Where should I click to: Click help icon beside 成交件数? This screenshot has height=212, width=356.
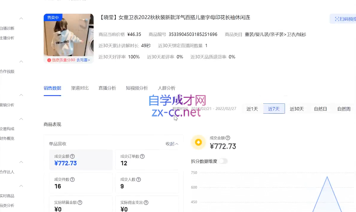[x=73, y=180]
